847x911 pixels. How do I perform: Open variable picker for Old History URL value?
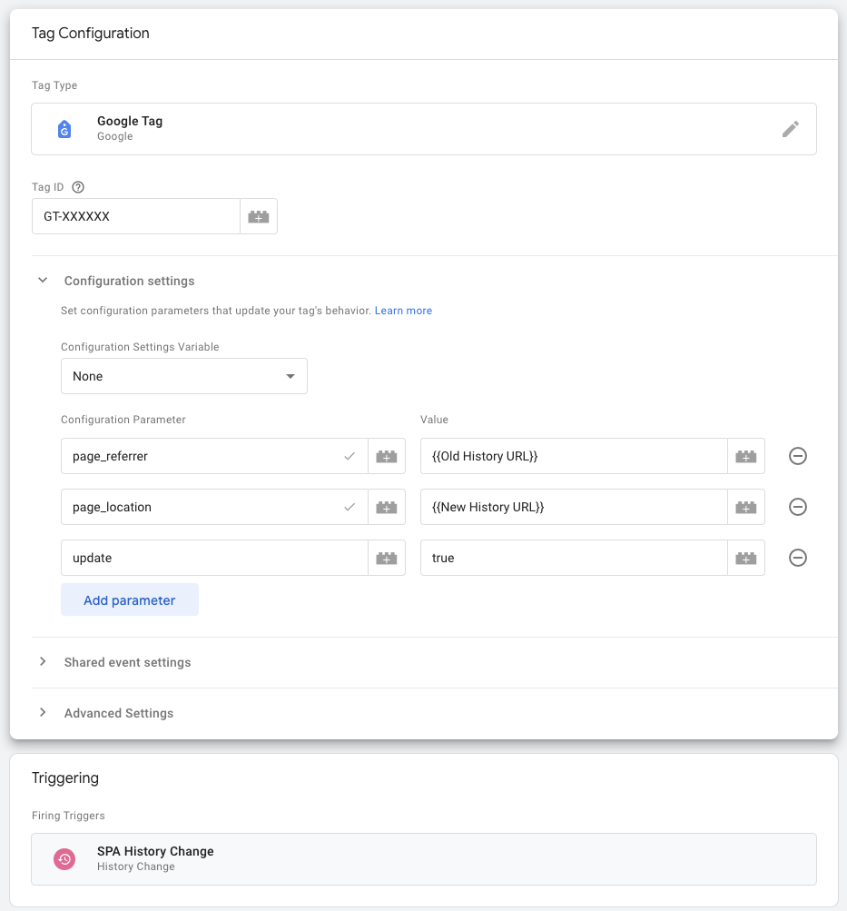[746, 457]
